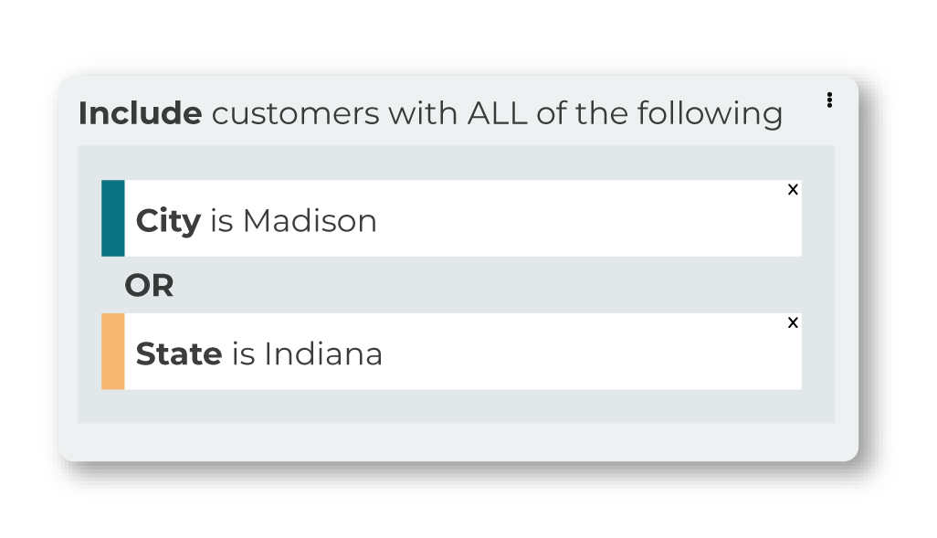
Task: Click the bold State attribute name
Action: pyautogui.click(x=179, y=353)
